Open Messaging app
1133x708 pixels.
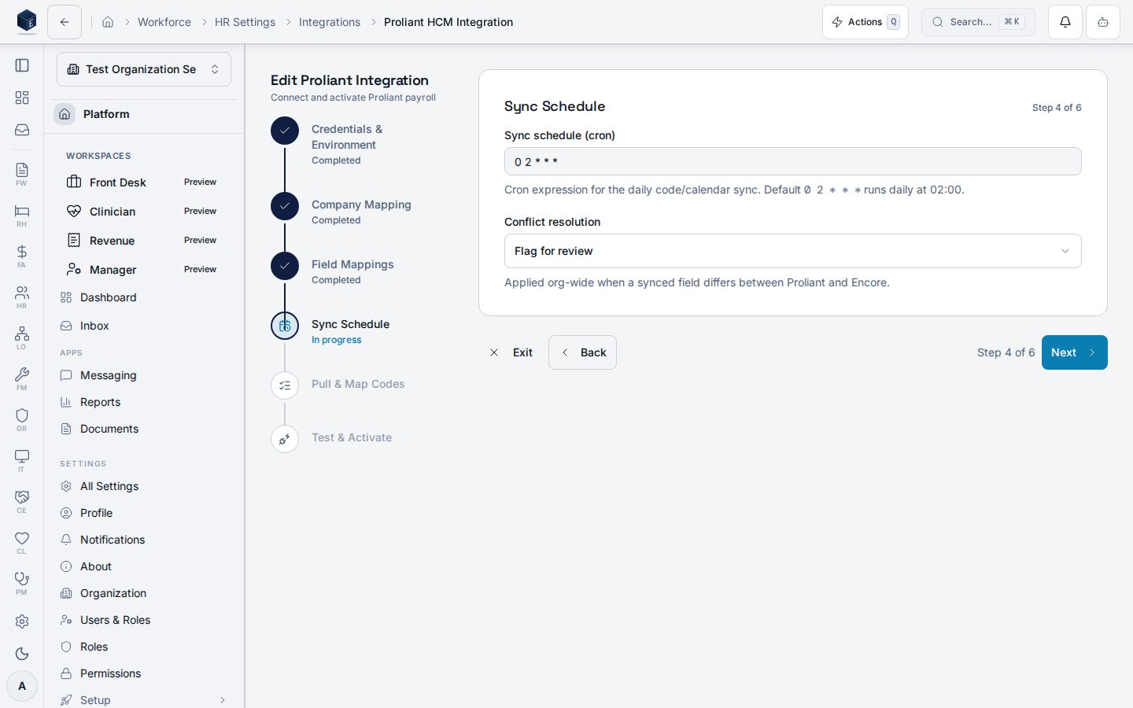(x=143, y=375)
